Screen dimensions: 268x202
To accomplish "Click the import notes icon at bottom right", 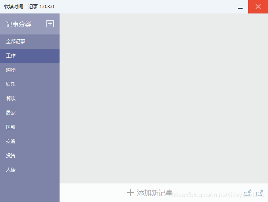I will tap(248, 193).
